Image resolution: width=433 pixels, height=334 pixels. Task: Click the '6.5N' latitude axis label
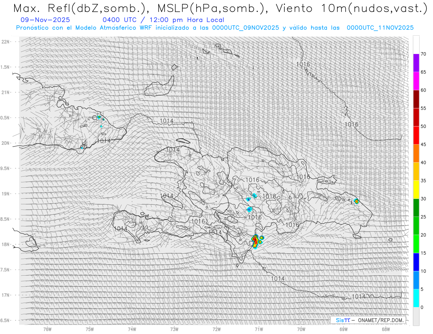click(5, 320)
